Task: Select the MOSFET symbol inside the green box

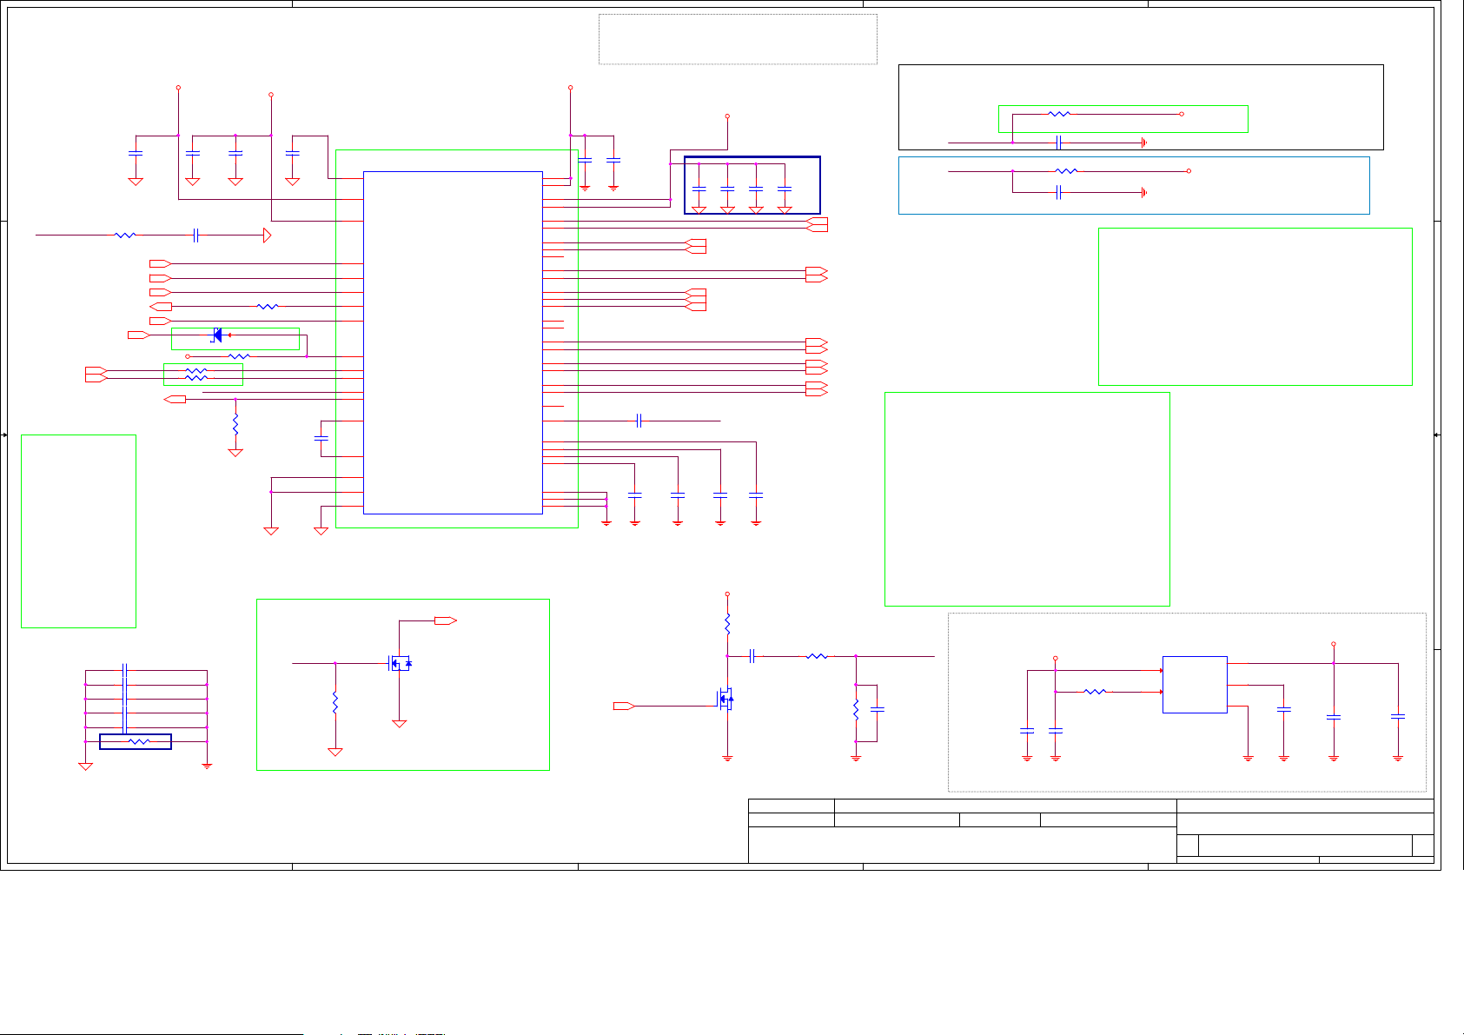Action: click(399, 664)
